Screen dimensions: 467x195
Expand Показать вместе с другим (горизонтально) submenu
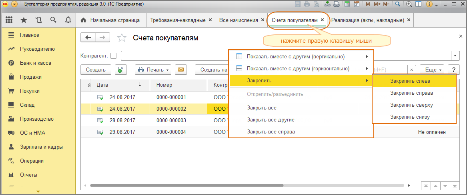(x=367, y=69)
